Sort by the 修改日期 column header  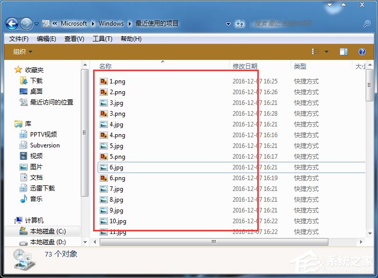(x=245, y=66)
